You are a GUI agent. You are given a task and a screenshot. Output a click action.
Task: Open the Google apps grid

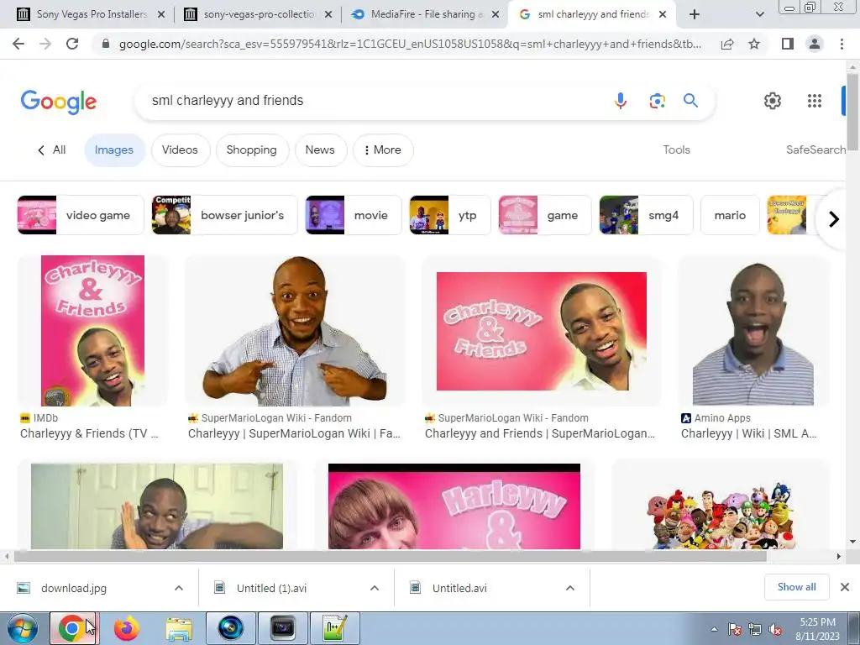(x=815, y=101)
